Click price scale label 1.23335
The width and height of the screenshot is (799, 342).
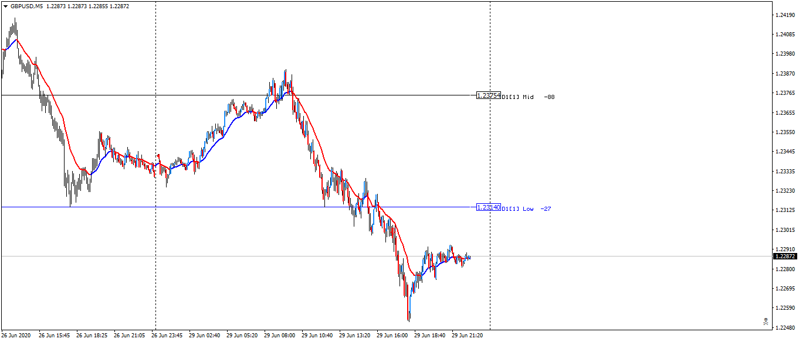click(x=785, y=171)
